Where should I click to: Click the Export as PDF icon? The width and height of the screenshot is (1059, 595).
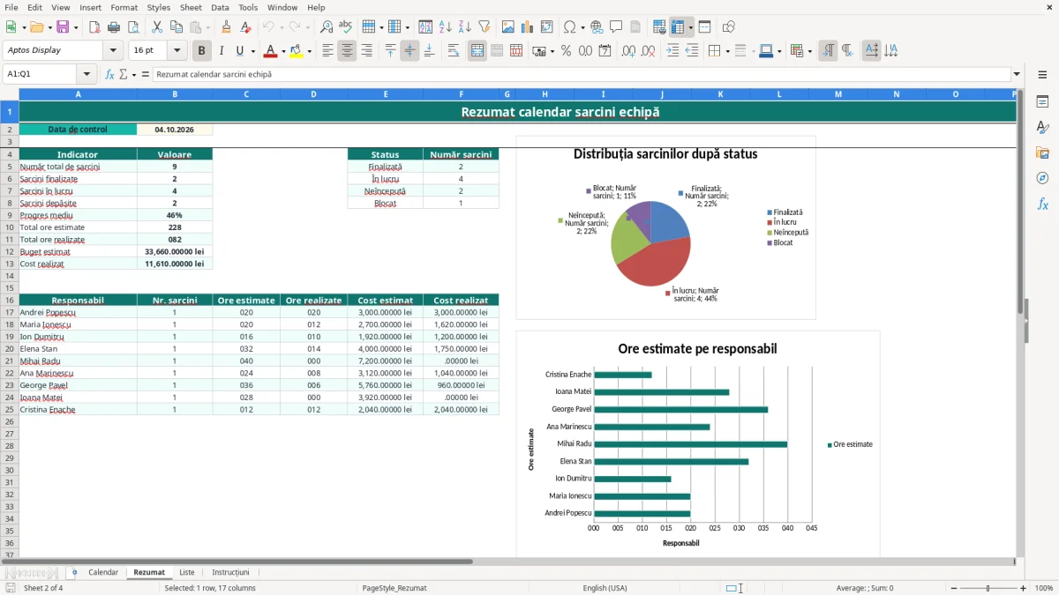coord(94,27)
